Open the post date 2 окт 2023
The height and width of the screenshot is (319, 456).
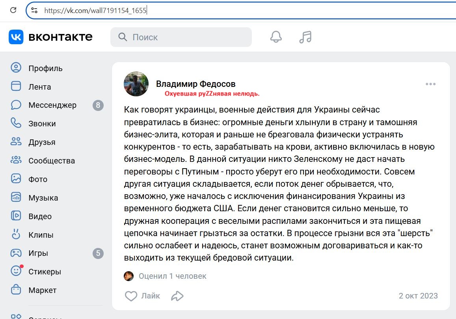tap(418, 296)
